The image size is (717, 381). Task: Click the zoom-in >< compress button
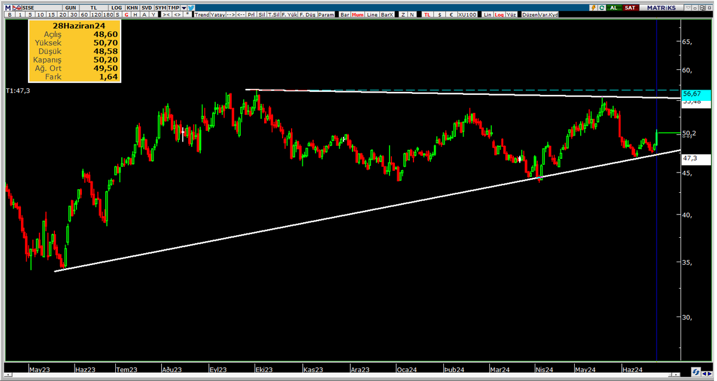(x=167, y=14)
